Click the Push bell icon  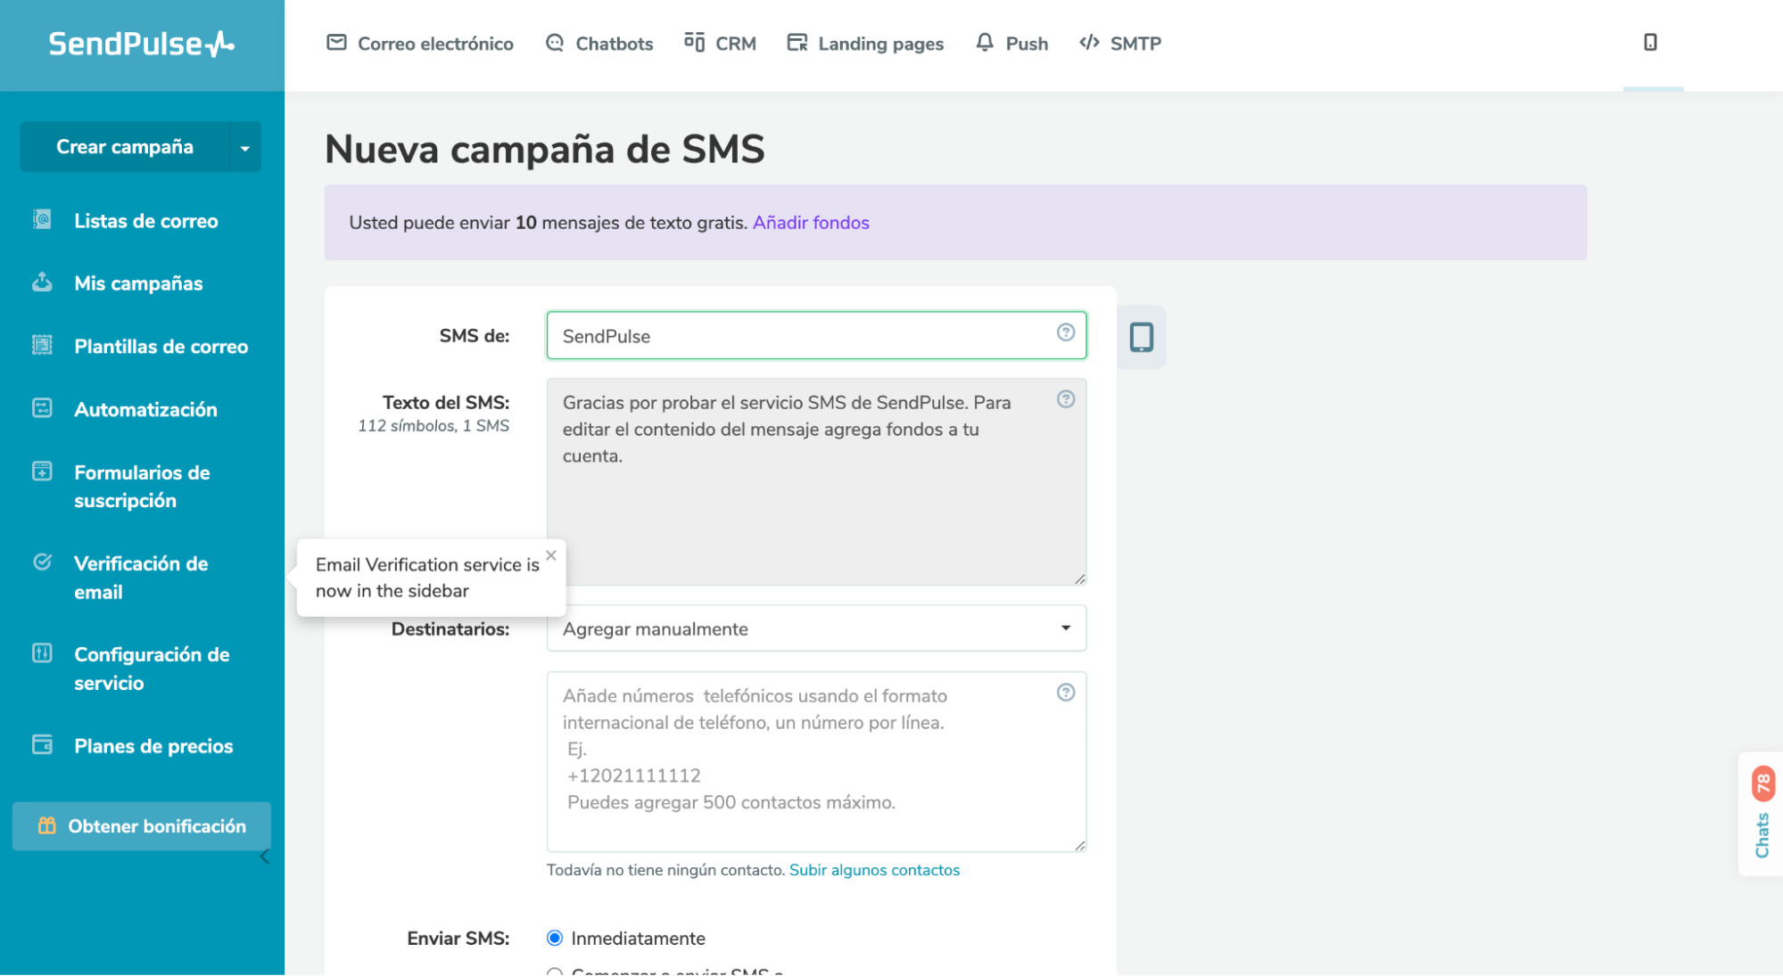coord(985,43)
